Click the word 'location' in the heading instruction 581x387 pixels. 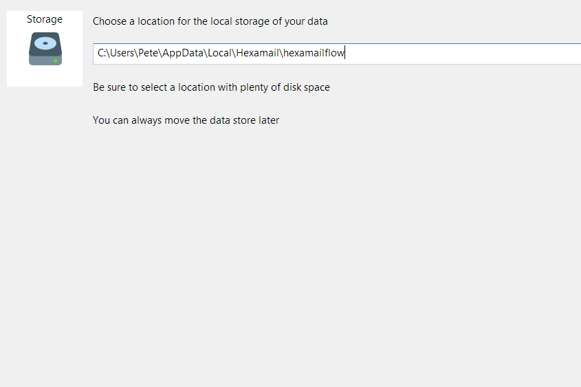pos(156,21)
